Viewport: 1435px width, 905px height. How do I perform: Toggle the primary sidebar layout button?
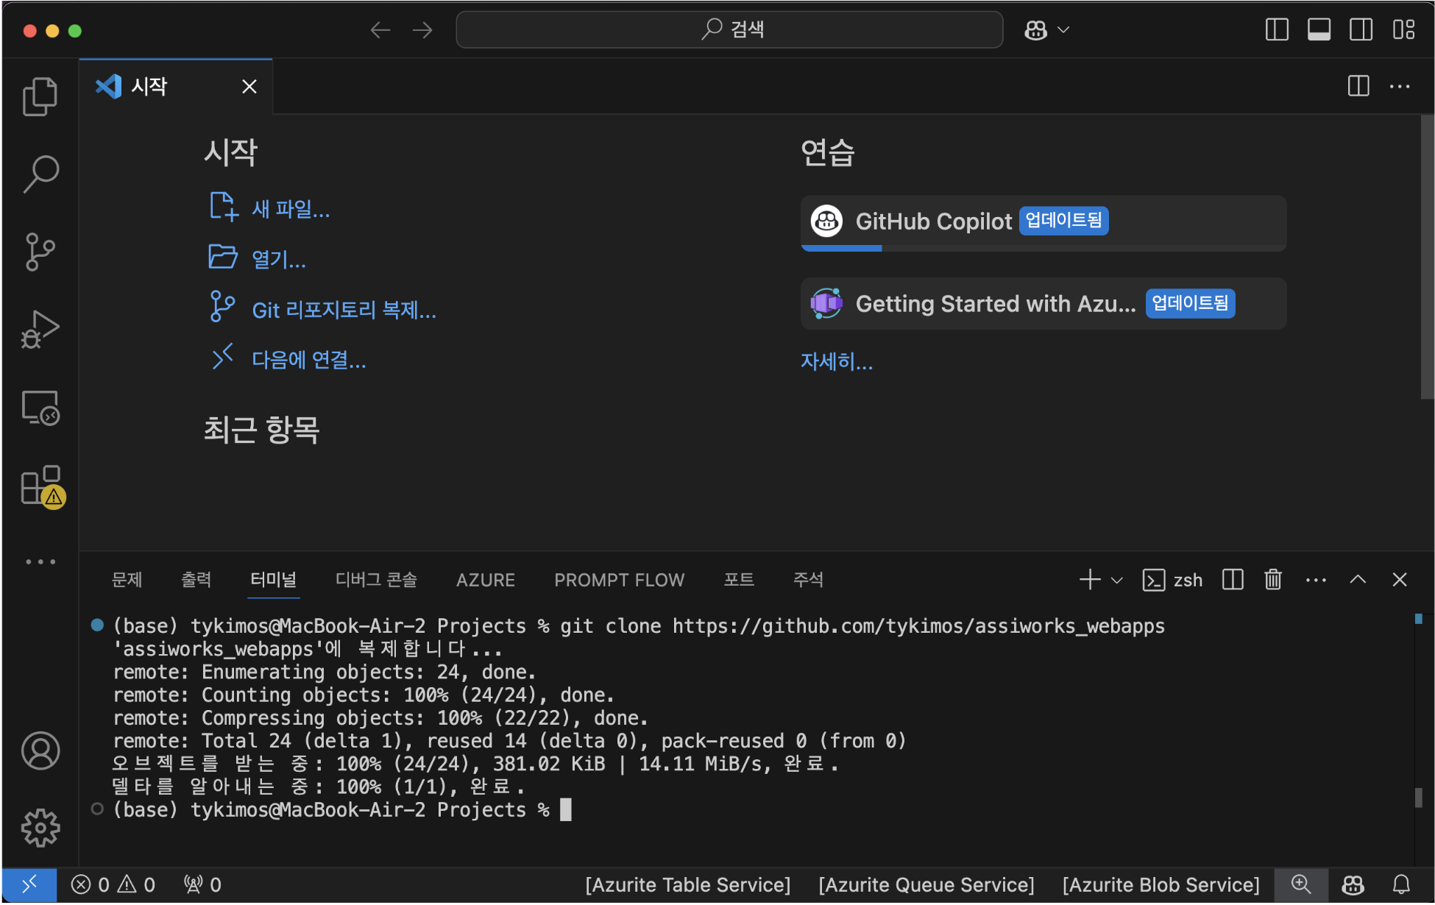tap(1277, 30)
